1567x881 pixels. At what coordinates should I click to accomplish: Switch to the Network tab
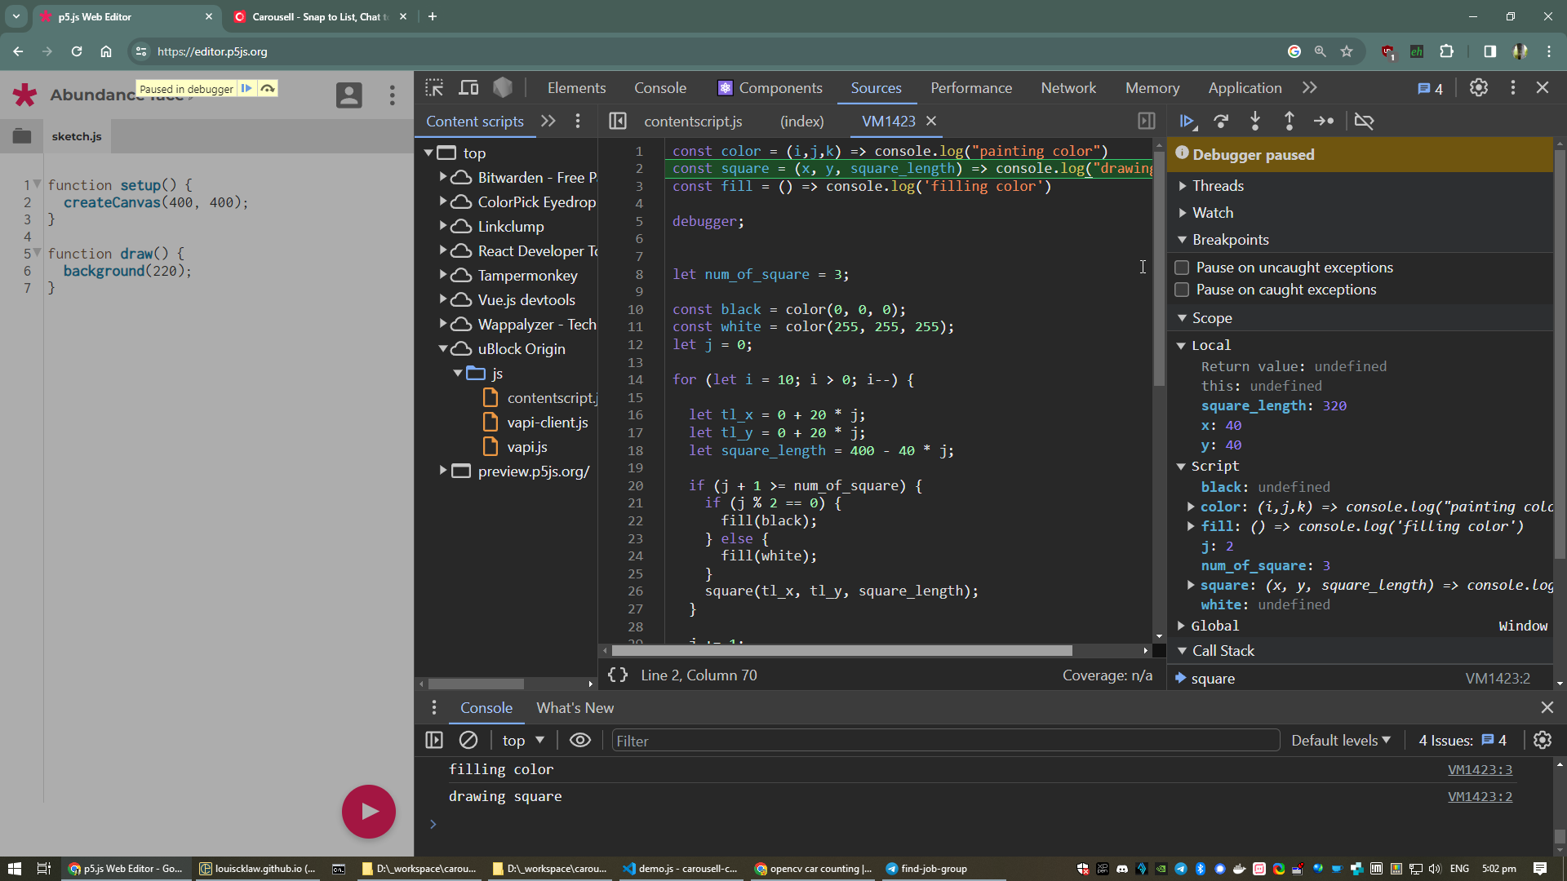(x=1068, y=88)
